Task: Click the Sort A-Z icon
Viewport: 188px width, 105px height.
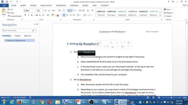Action: pos(88,10)
